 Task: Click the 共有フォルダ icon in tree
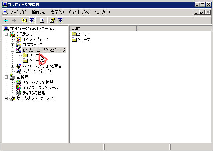pyautogui.click(x=19, y=45)
